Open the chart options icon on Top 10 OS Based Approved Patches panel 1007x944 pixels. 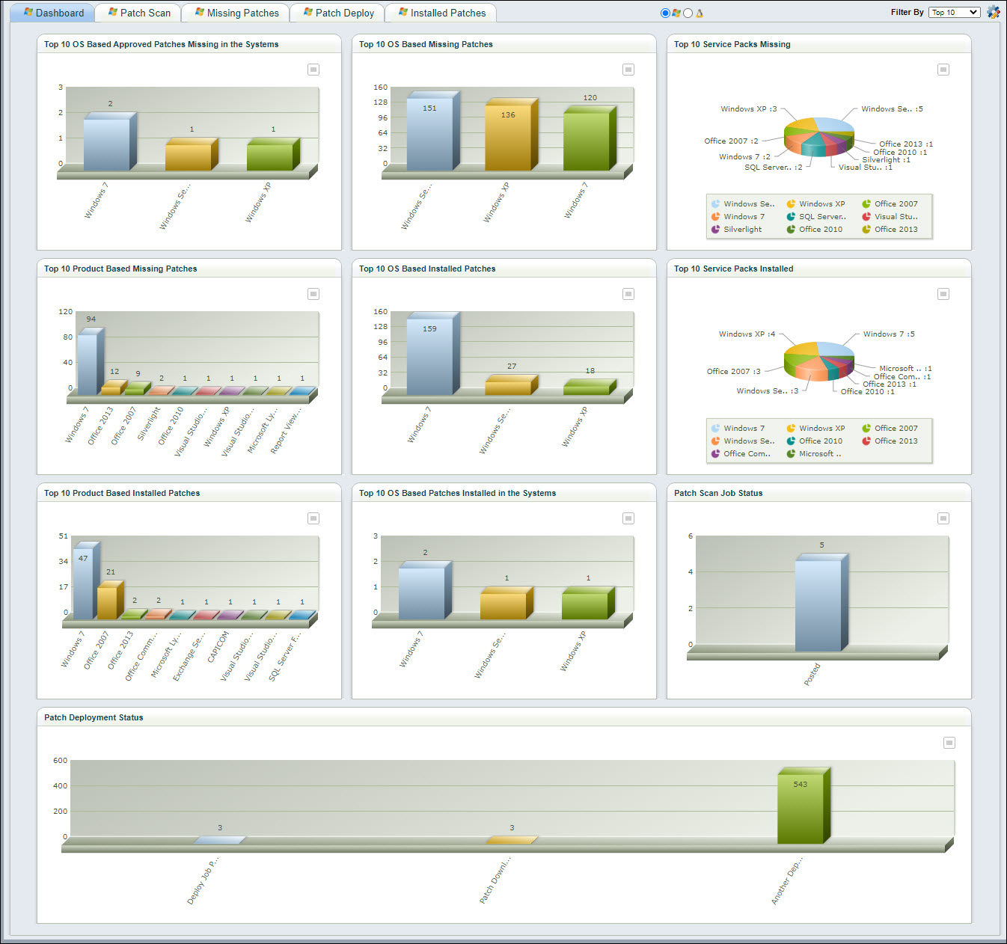pyautogui.click(x=313, y=69)
